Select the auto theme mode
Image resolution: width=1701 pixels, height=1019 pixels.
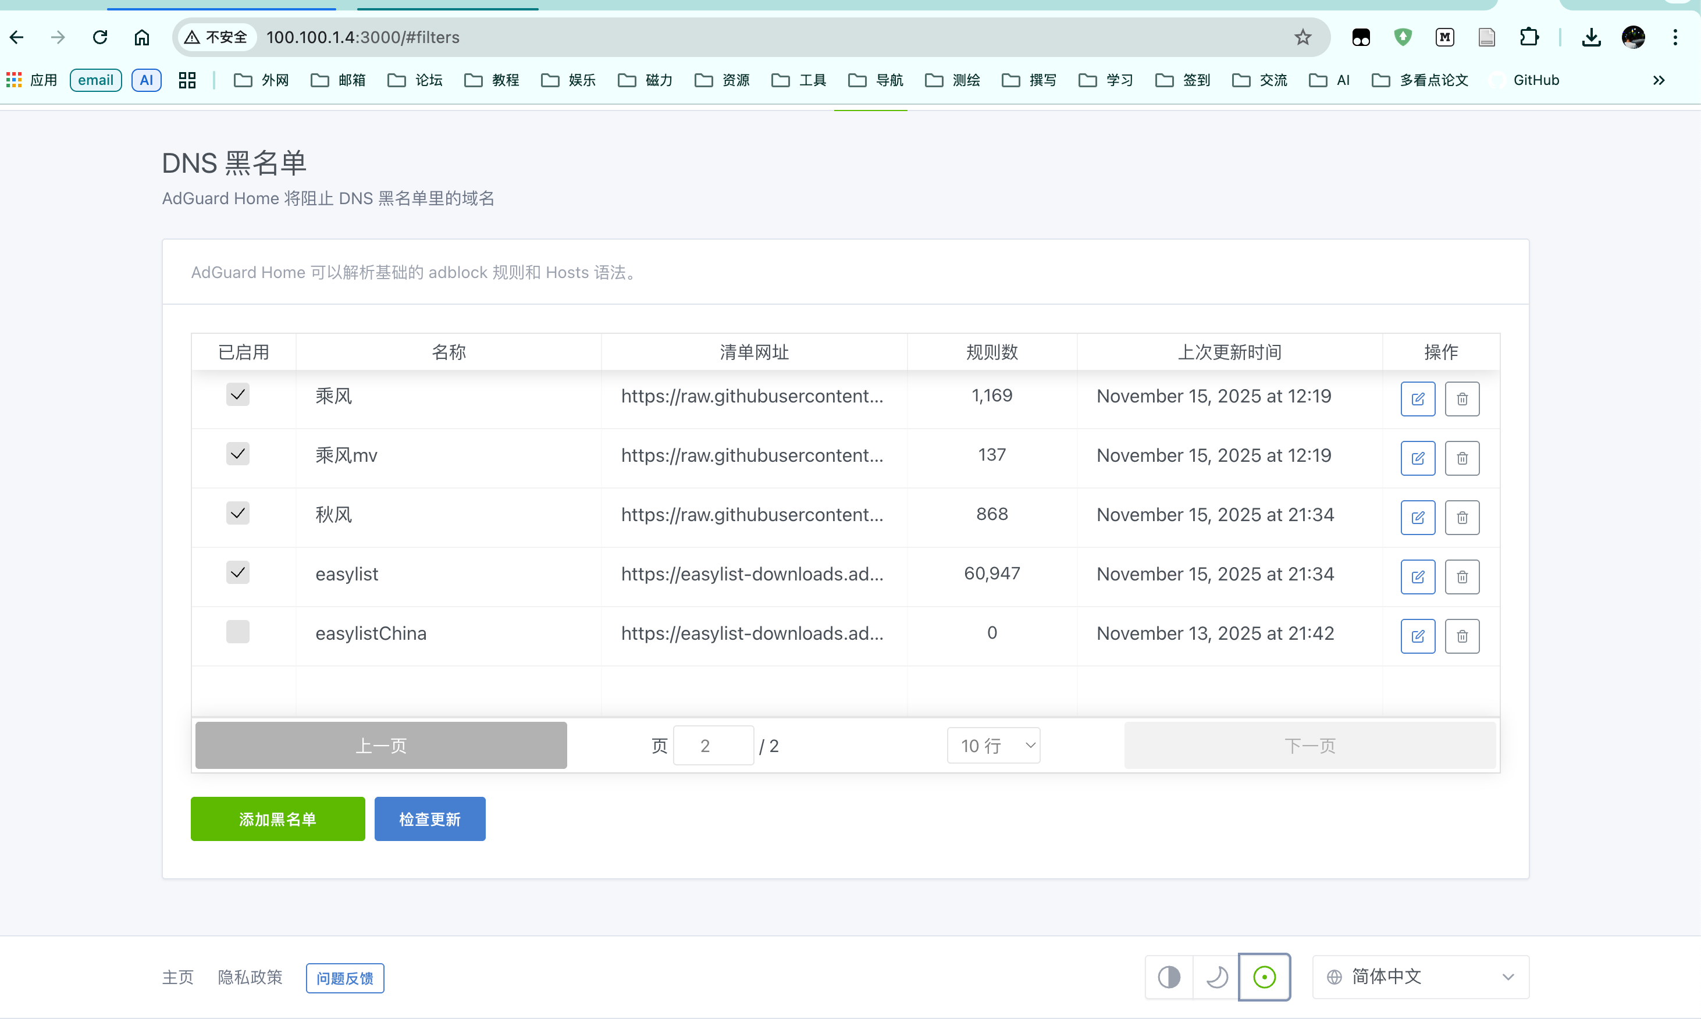pyautogui.click(x=1264, y=977)
